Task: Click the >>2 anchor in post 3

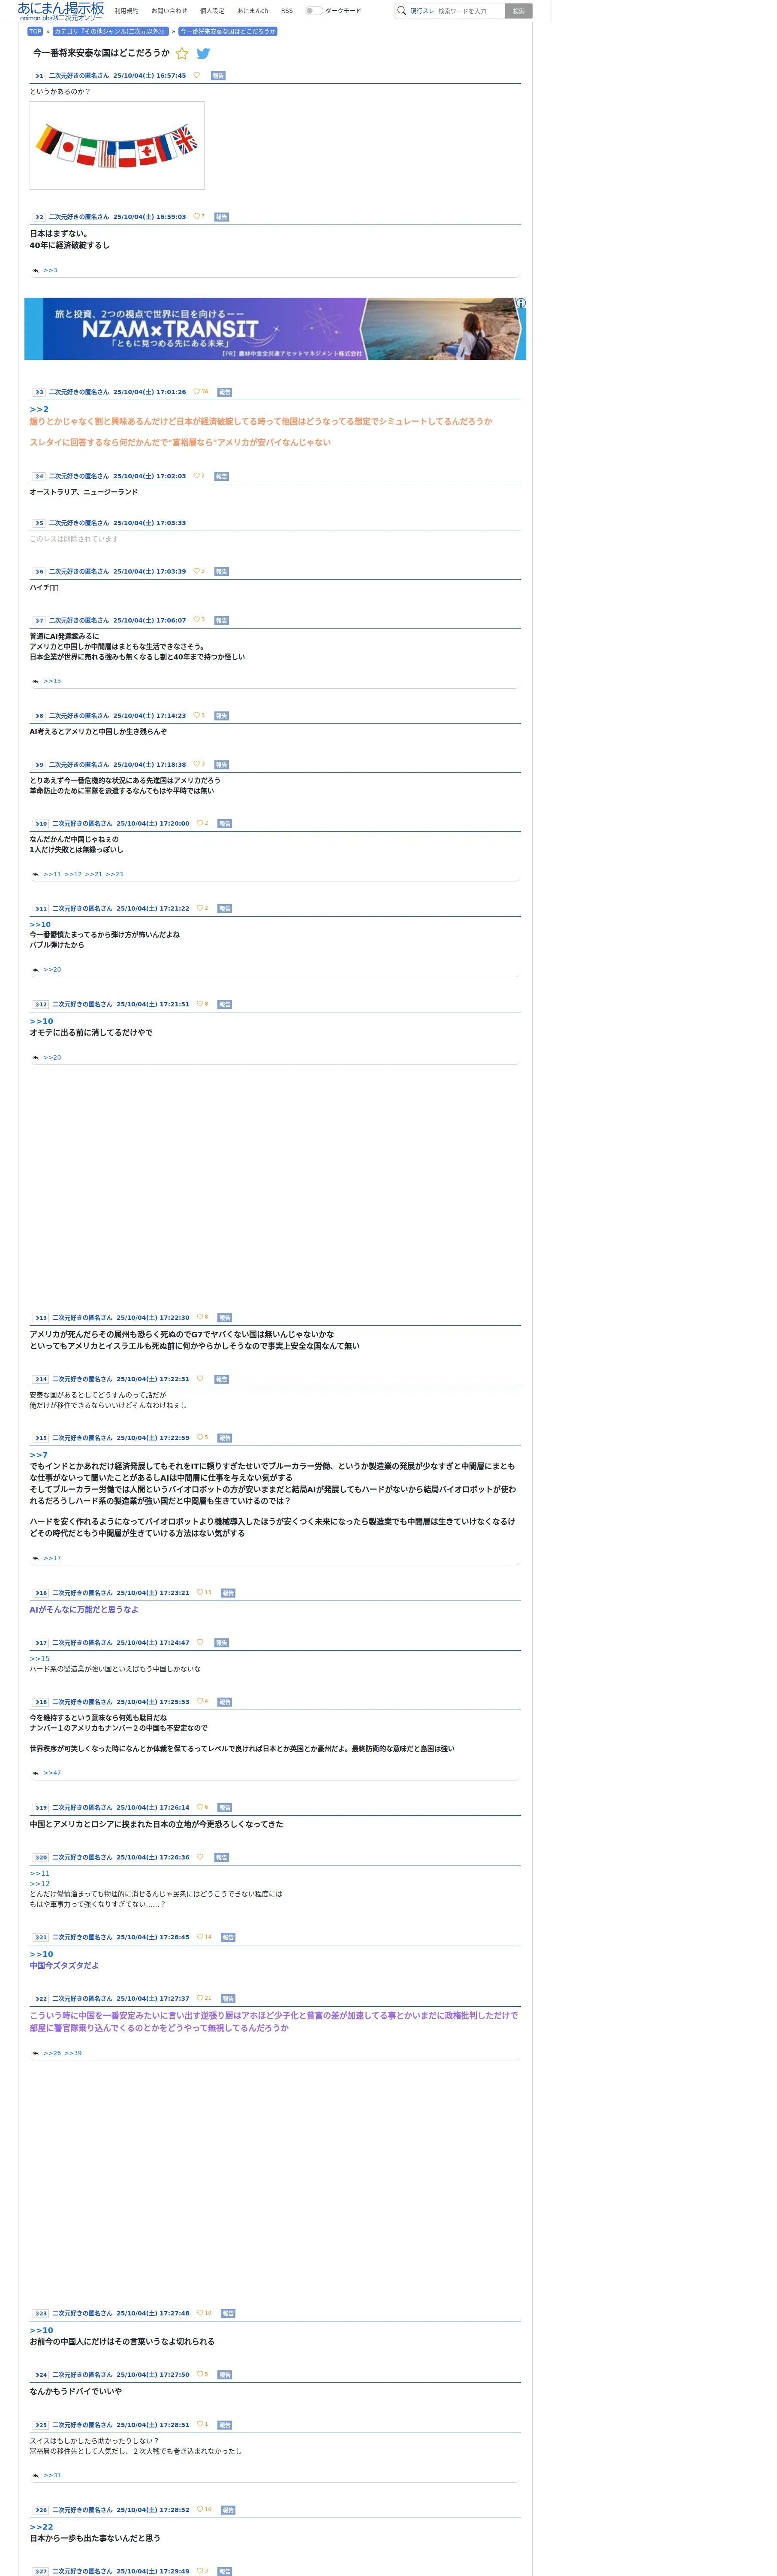Action: point(39,409)
